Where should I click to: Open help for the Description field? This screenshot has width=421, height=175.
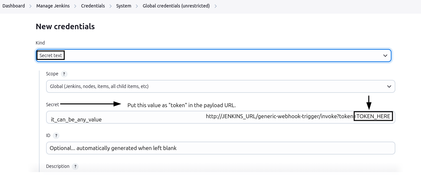75,167
